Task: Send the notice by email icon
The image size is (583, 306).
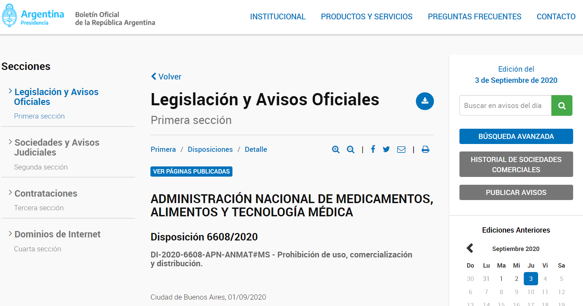Action: pos(401,149)
